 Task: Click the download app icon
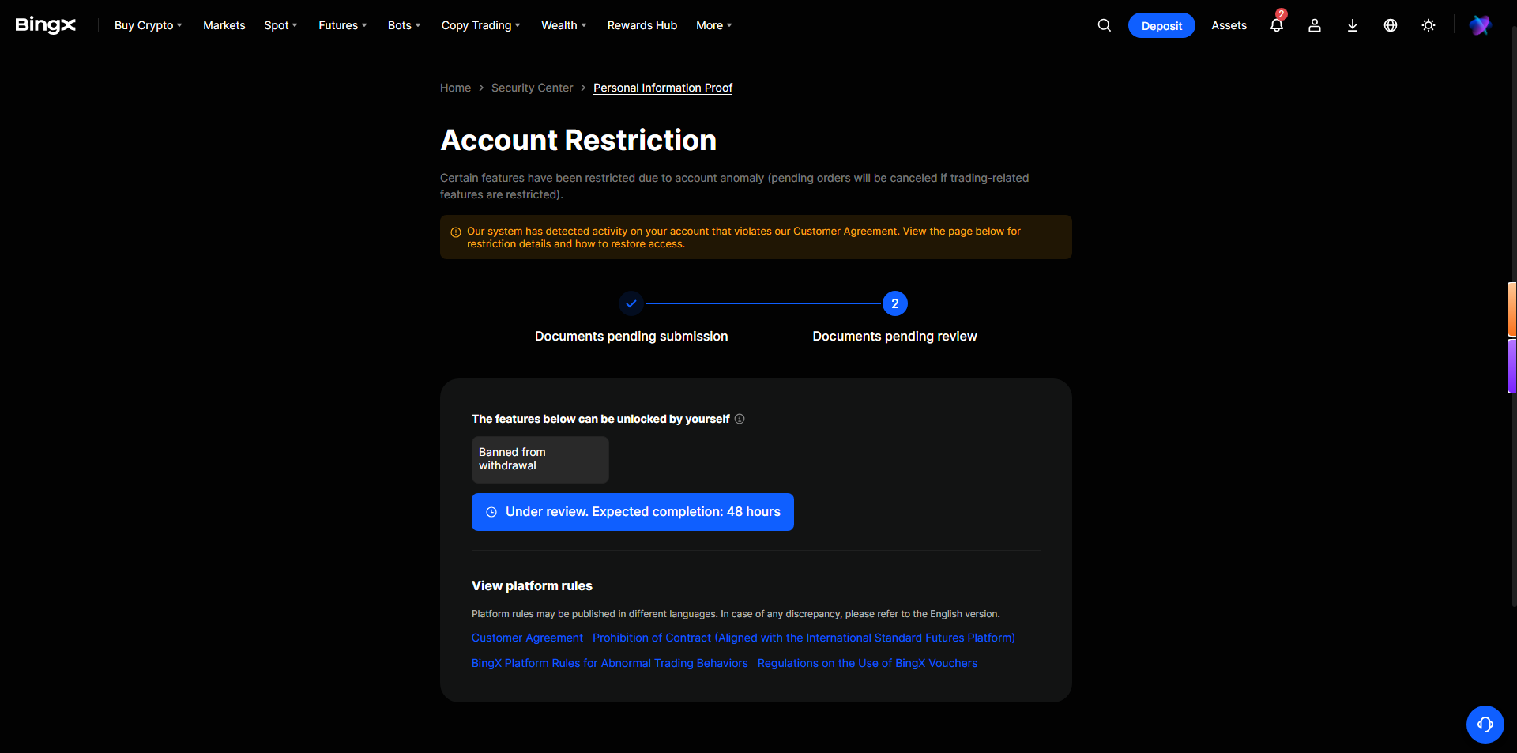(1353, 25)
